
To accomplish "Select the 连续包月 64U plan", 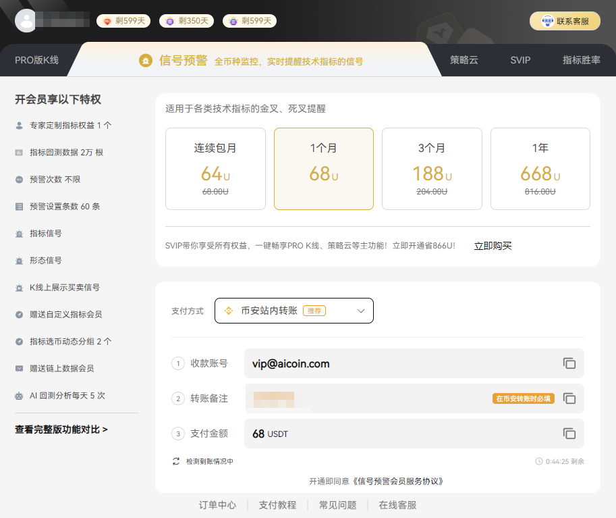I will (x=215, y=169).
